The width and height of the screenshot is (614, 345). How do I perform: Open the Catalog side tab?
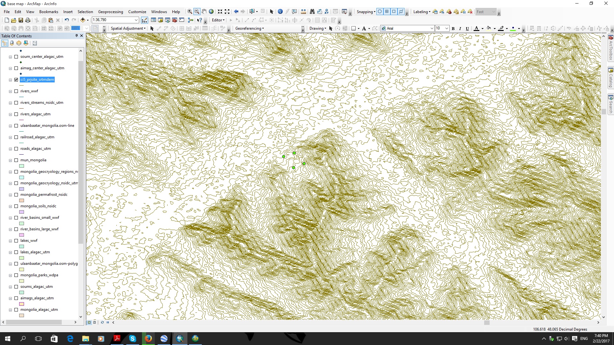[x=610, y=78]
